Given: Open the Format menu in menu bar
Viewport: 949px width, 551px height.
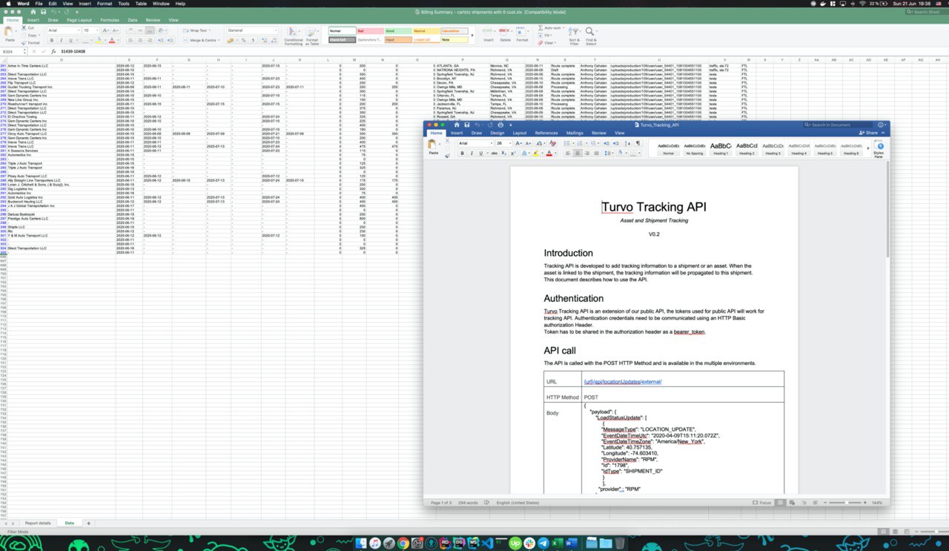Looking at the screenshot, I should tap(105, 4).
